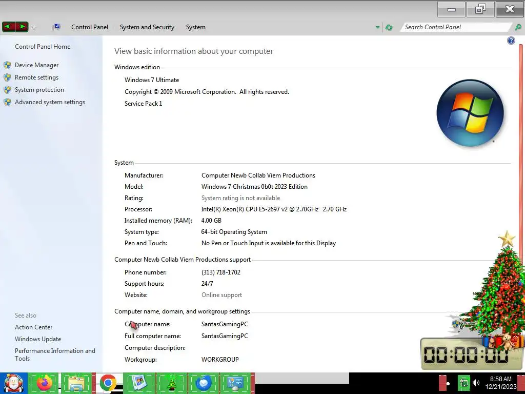Click the System rating is not available link
Image resolution: width=525 pixels, height=394 pixels.
click(x=241, y=198)
